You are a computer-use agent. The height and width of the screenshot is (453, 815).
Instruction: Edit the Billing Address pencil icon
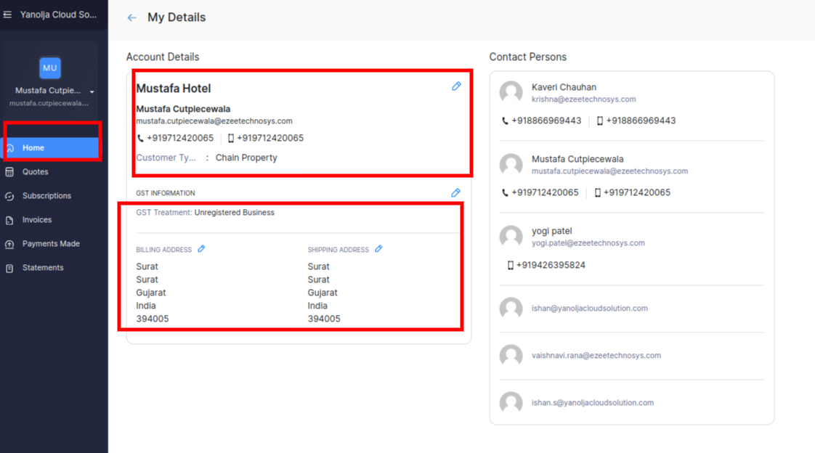202,249
